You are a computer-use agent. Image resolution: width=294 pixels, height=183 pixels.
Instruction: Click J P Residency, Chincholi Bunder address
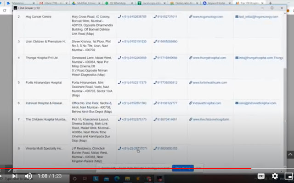(x=90, y=155)
